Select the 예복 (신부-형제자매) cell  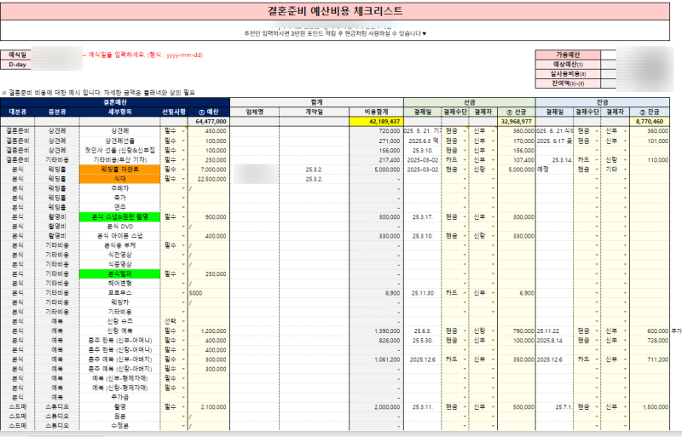click(119, 378)
